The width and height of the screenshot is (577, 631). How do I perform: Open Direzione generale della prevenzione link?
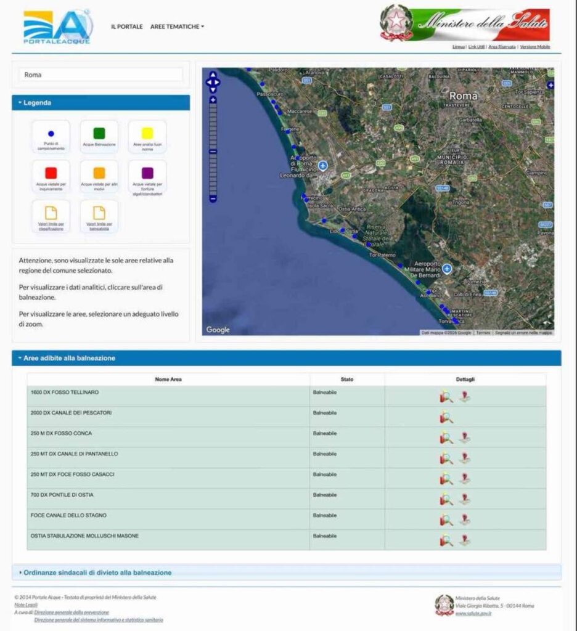72,612
